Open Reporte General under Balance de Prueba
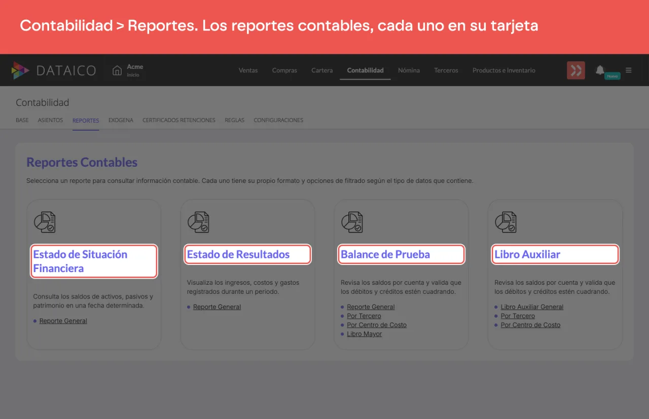This screenshot has width=649, height=419. (371, 307)
